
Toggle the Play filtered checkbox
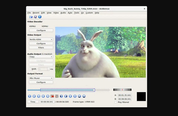[x=116, y=102]
